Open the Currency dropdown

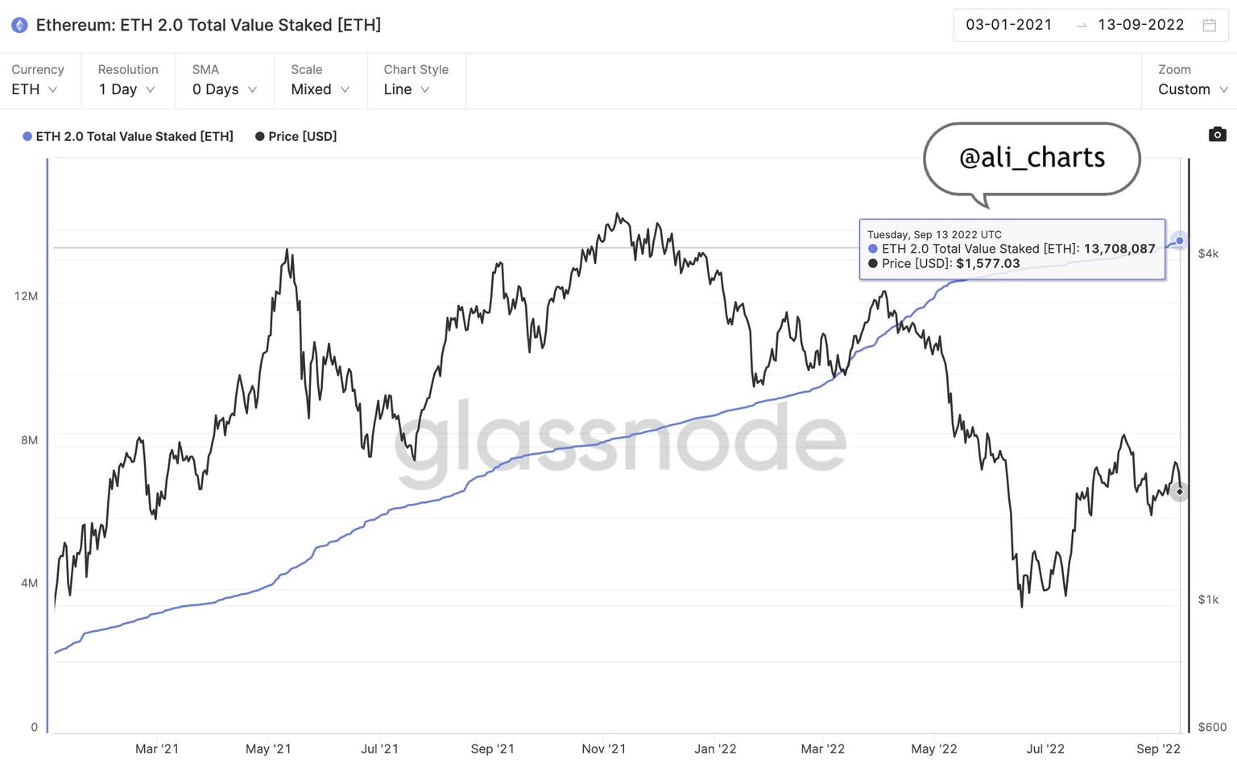coord(35,89)
